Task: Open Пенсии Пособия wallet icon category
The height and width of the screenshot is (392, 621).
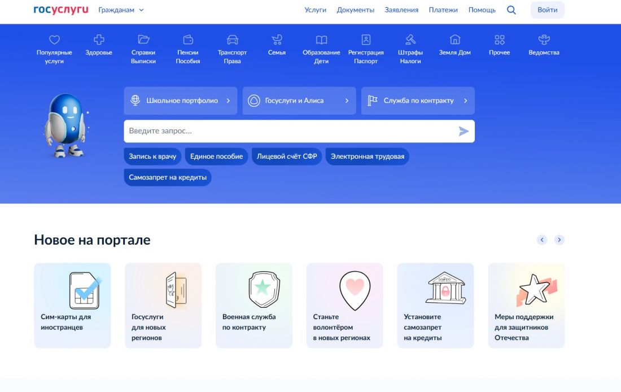Action: 188,40
